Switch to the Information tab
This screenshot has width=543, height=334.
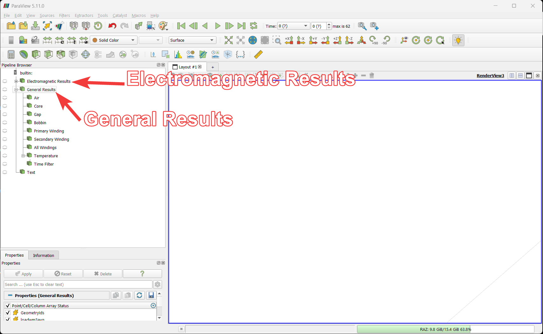pos(44,255)
